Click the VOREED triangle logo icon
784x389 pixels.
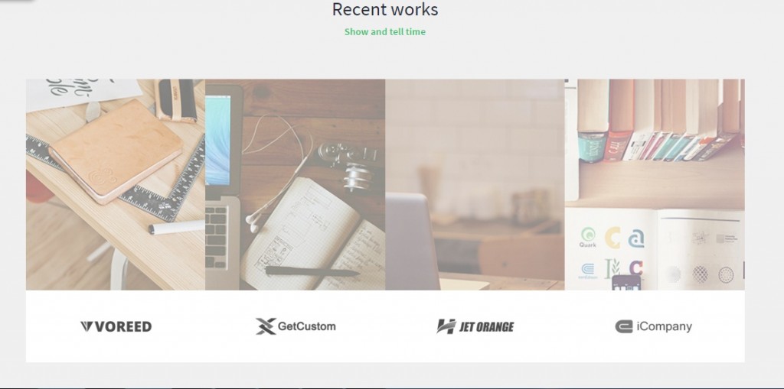pos(87,326)
